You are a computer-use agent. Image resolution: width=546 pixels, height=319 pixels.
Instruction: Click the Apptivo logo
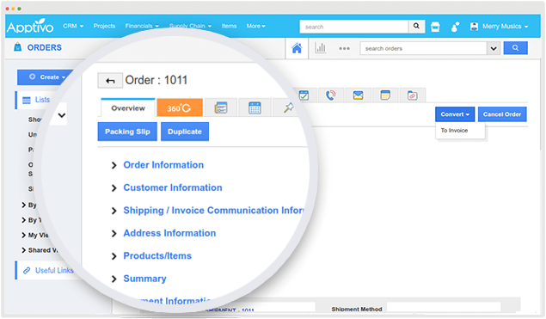point(30,26)
